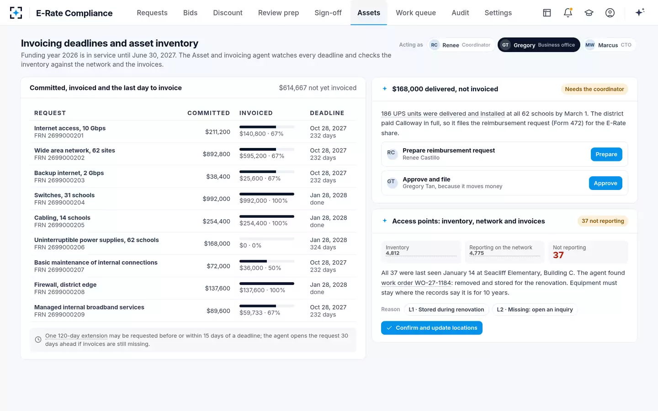Open the '186 UPS units were delivered' link
Viewport: 658px width, 411px height.
point(443,114)
